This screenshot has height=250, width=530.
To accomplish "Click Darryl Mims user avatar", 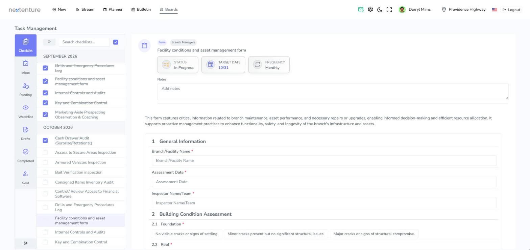I will click(402, 9).
